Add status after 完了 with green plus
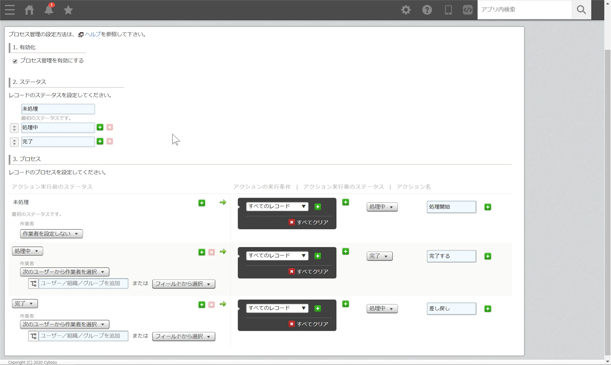 click(100, 141)
